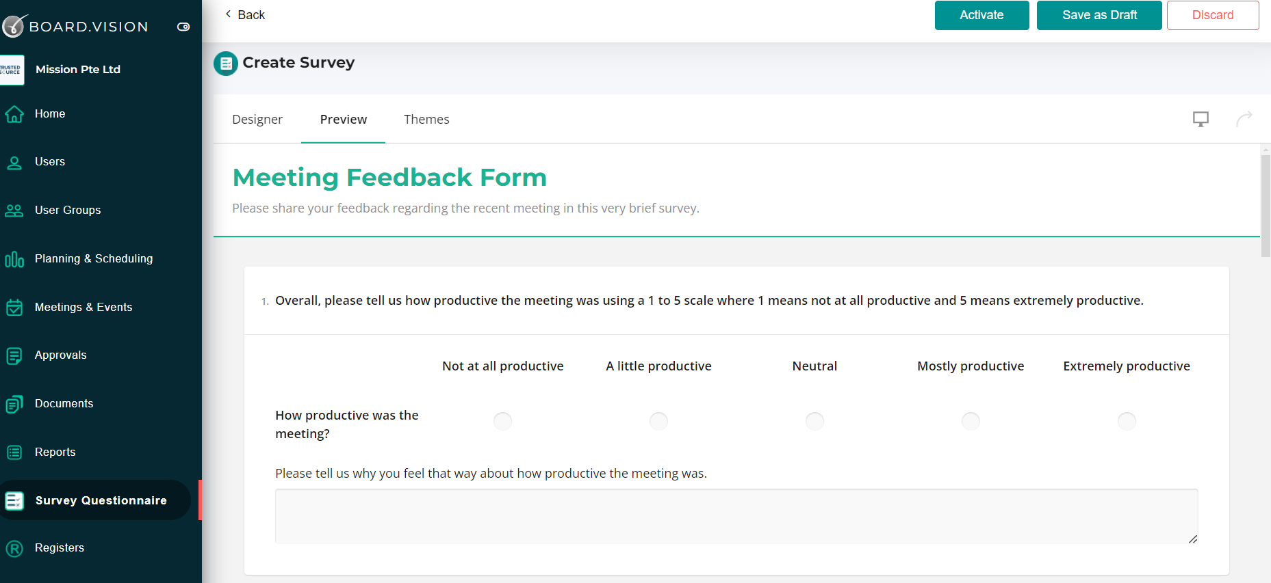
Task: Click the 'A little productive' column header
Action: pos(658,366)
